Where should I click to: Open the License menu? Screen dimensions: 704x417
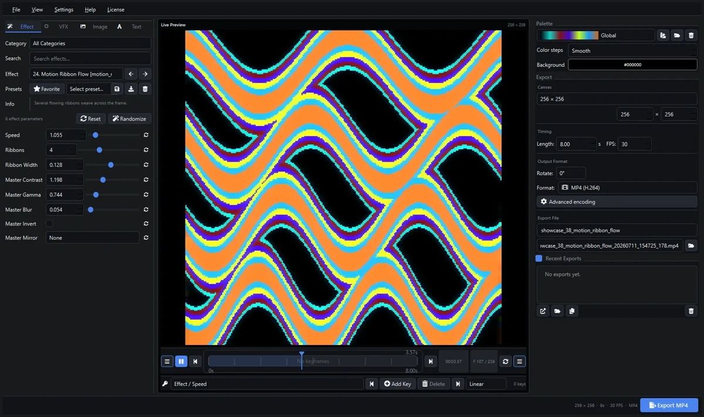point(116,9)
